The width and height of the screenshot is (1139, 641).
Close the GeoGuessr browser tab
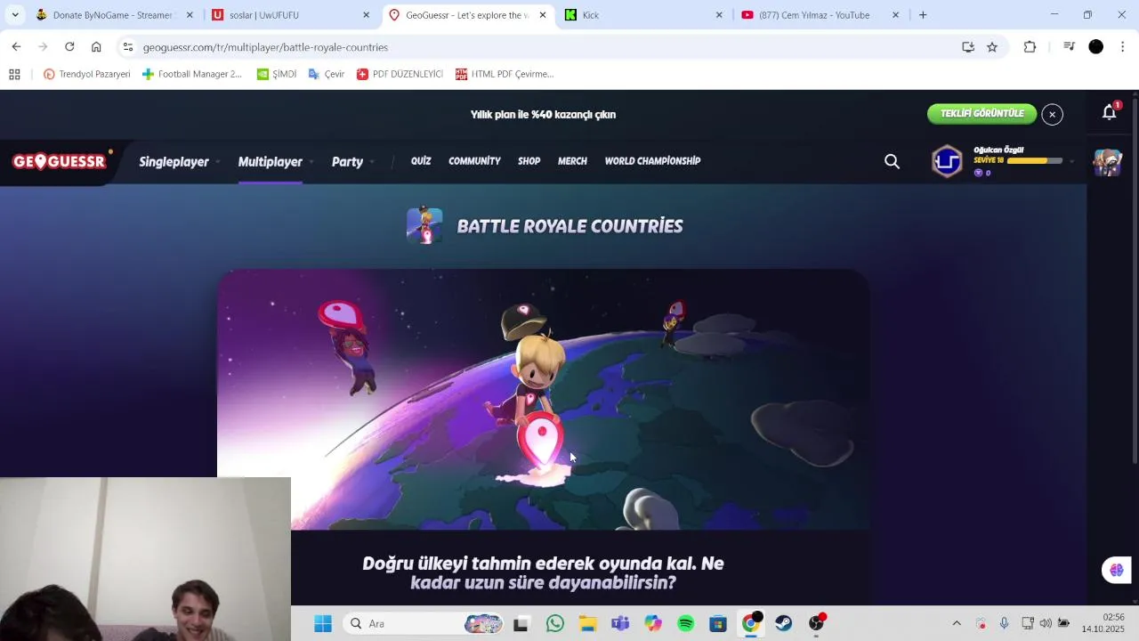[x=543, y=15]
